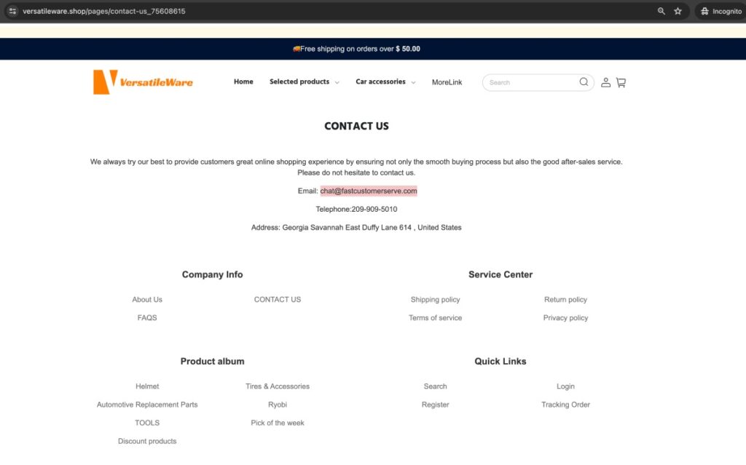The height and width of the screenshot is (465, 746).
Task: Click the chat@fastcustomerserve.com email link
Action: [368, 191]
